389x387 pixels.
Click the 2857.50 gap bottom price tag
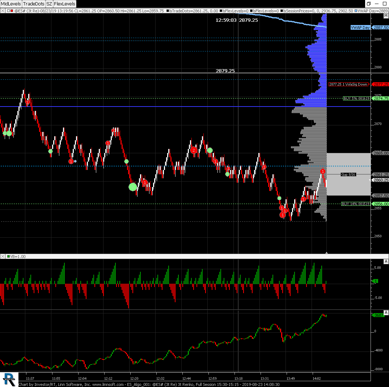click(x=381, y=196)
